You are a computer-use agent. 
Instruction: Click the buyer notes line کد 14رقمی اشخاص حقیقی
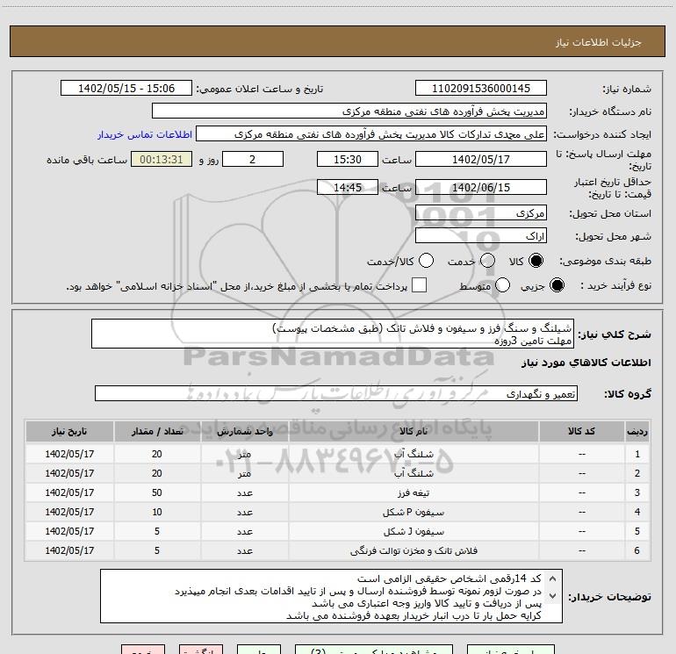449,579
